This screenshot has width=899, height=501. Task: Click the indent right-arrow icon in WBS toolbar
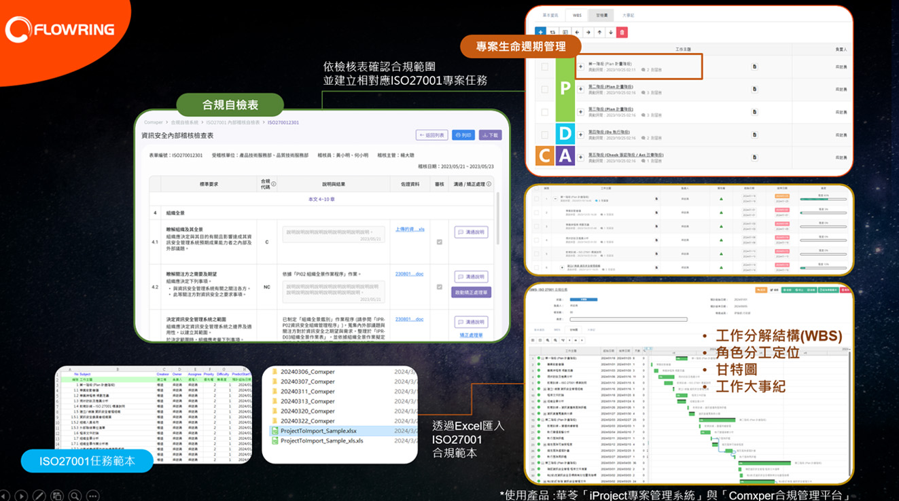click(x=588, y=32)
